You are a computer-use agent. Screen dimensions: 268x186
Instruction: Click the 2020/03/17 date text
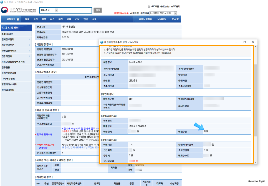(67, 49)
